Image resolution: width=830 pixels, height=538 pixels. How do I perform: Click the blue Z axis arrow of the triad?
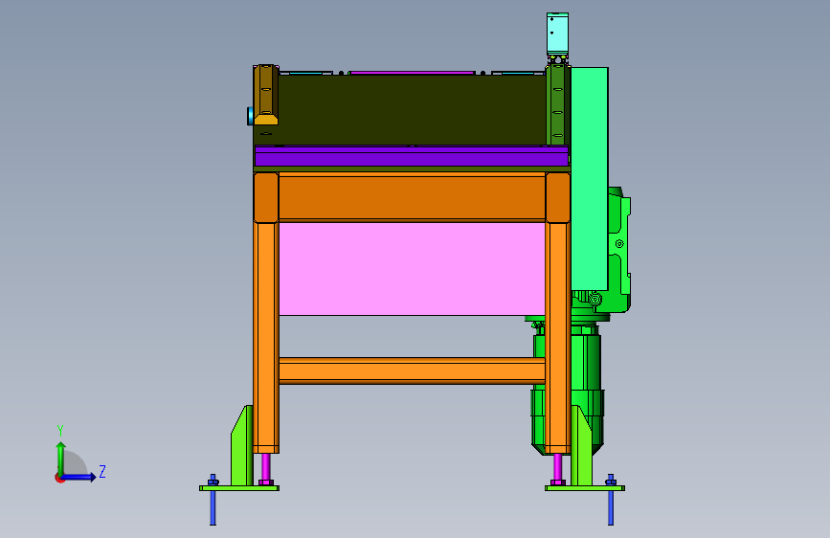coord(79,477)
